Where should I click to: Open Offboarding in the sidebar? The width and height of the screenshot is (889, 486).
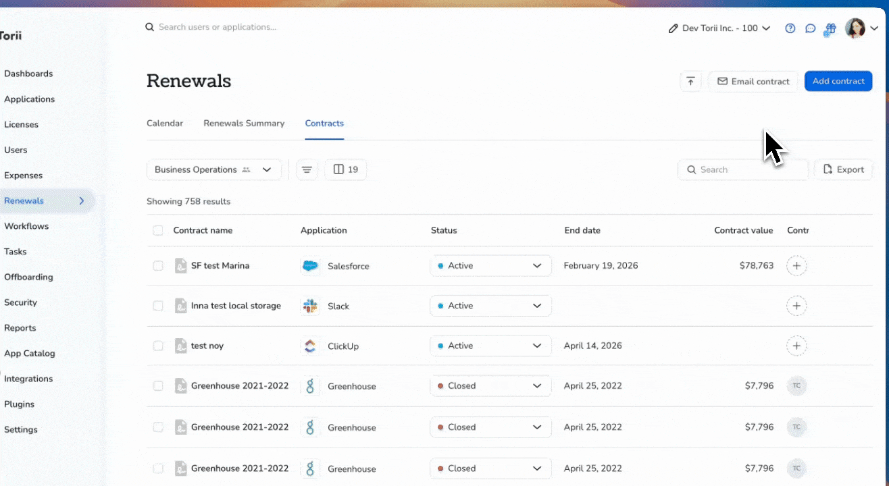point(28,277)
